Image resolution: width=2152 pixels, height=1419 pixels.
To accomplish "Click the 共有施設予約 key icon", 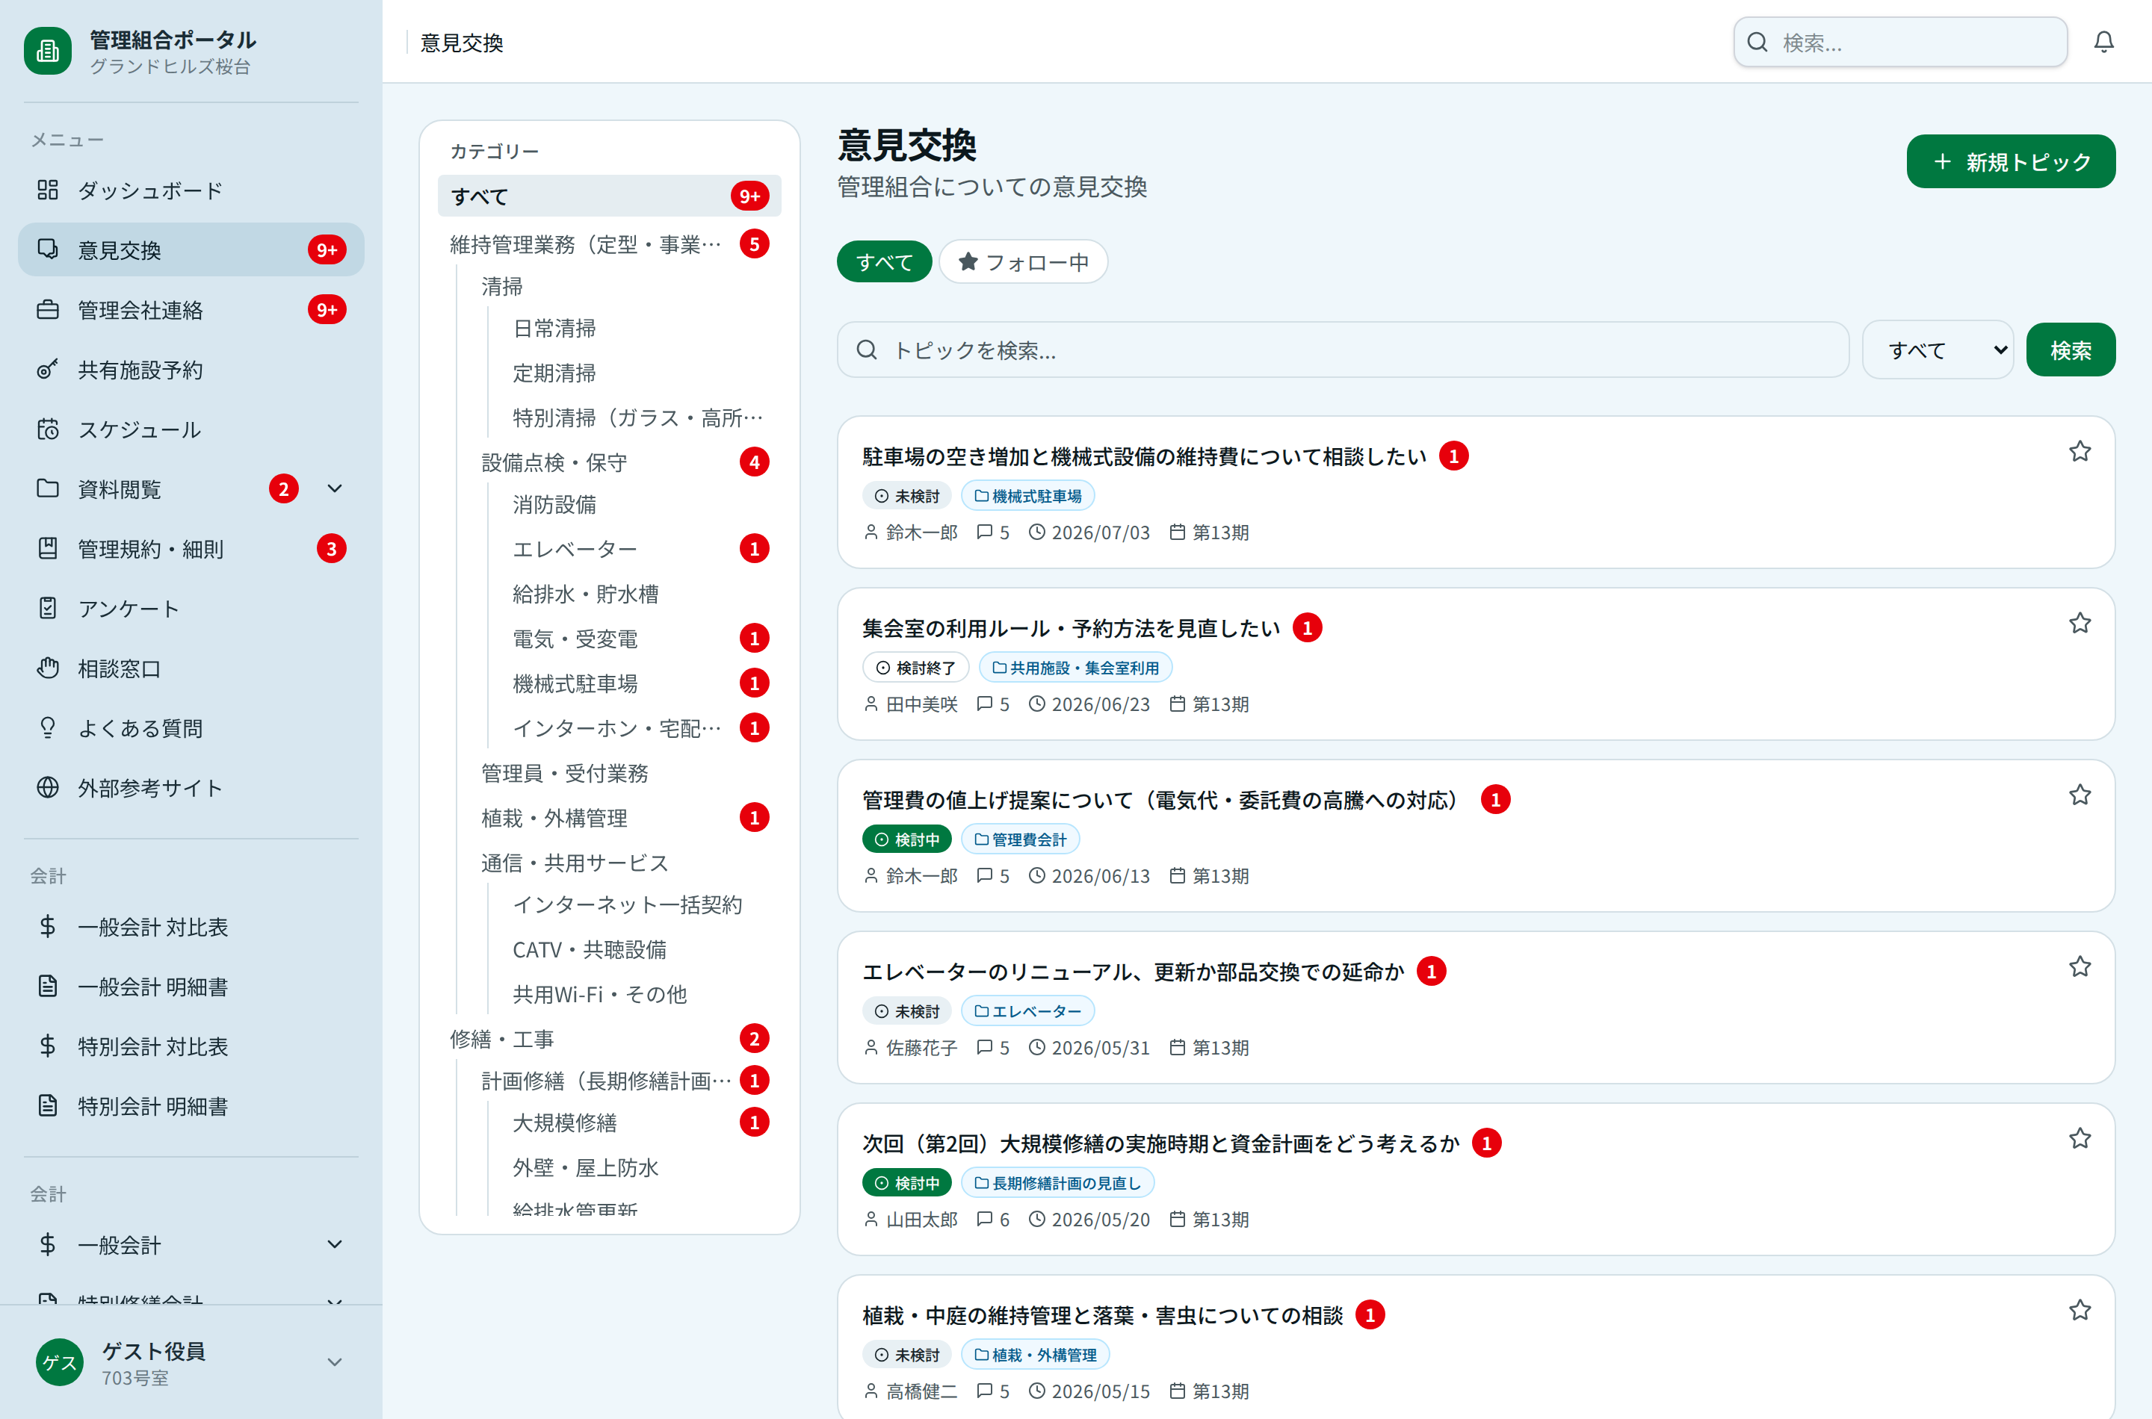I will (x=48, y=369).
